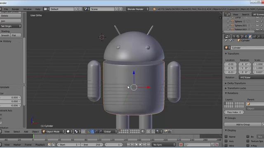Screen dimensions: 264x148
Task: Click the Delete button in tool shelf
Action: [10, 16]
